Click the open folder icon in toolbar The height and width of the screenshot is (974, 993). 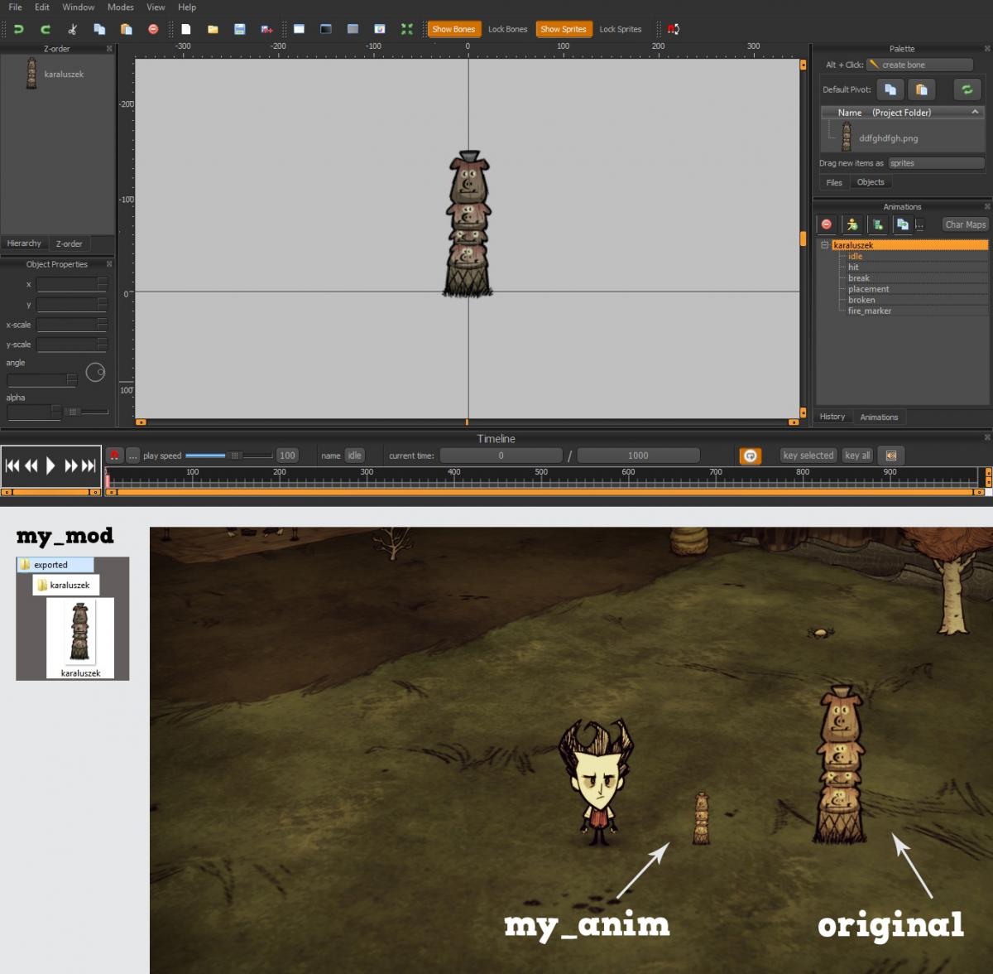213,29
